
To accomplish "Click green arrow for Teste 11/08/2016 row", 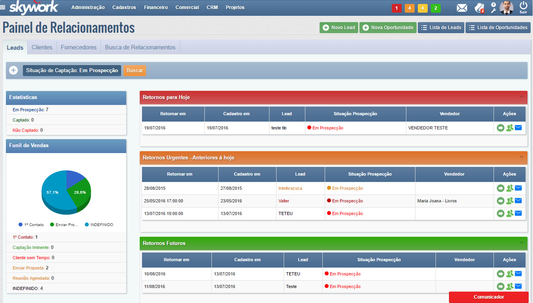I will [x=501, y=286].
